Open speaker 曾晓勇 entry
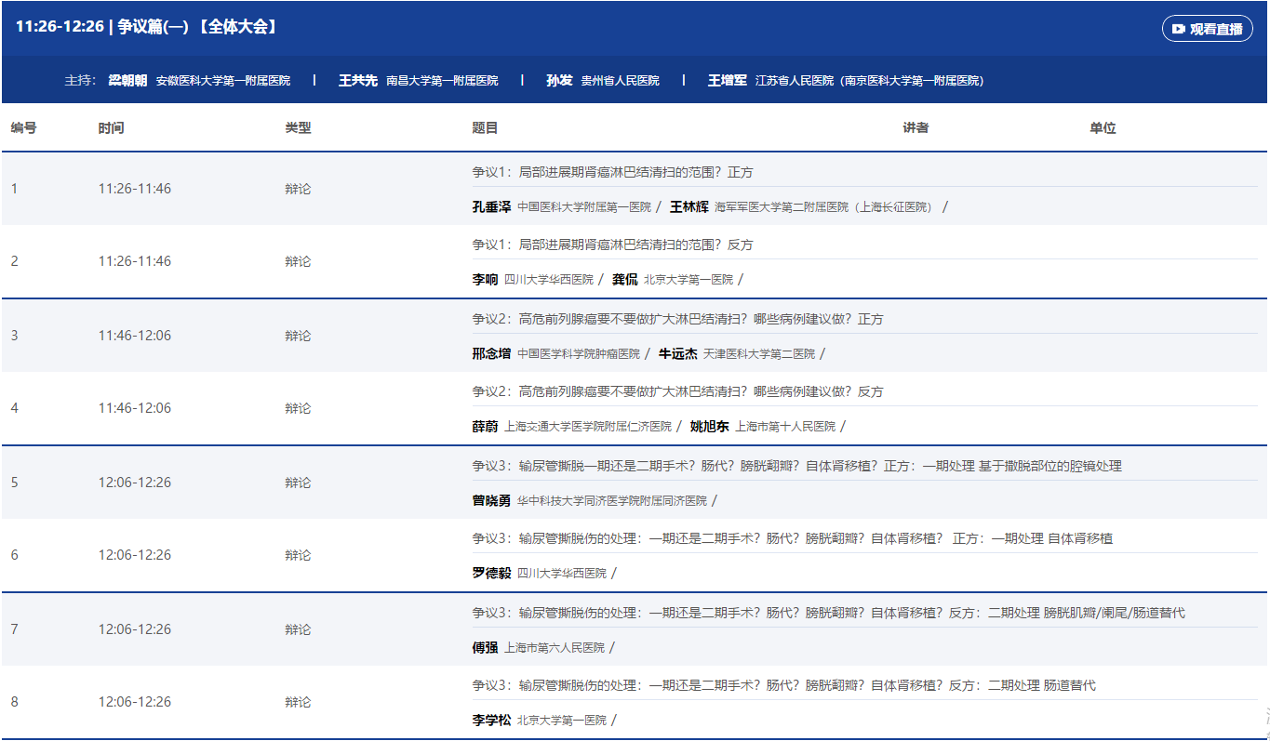The height and width of the screenshot is (741, 1270). tap(491, 501)
